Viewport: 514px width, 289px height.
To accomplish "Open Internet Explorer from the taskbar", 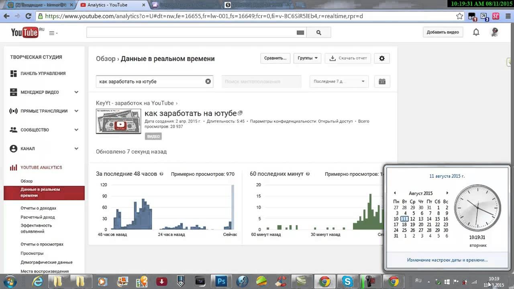I will tap(38, 281).
